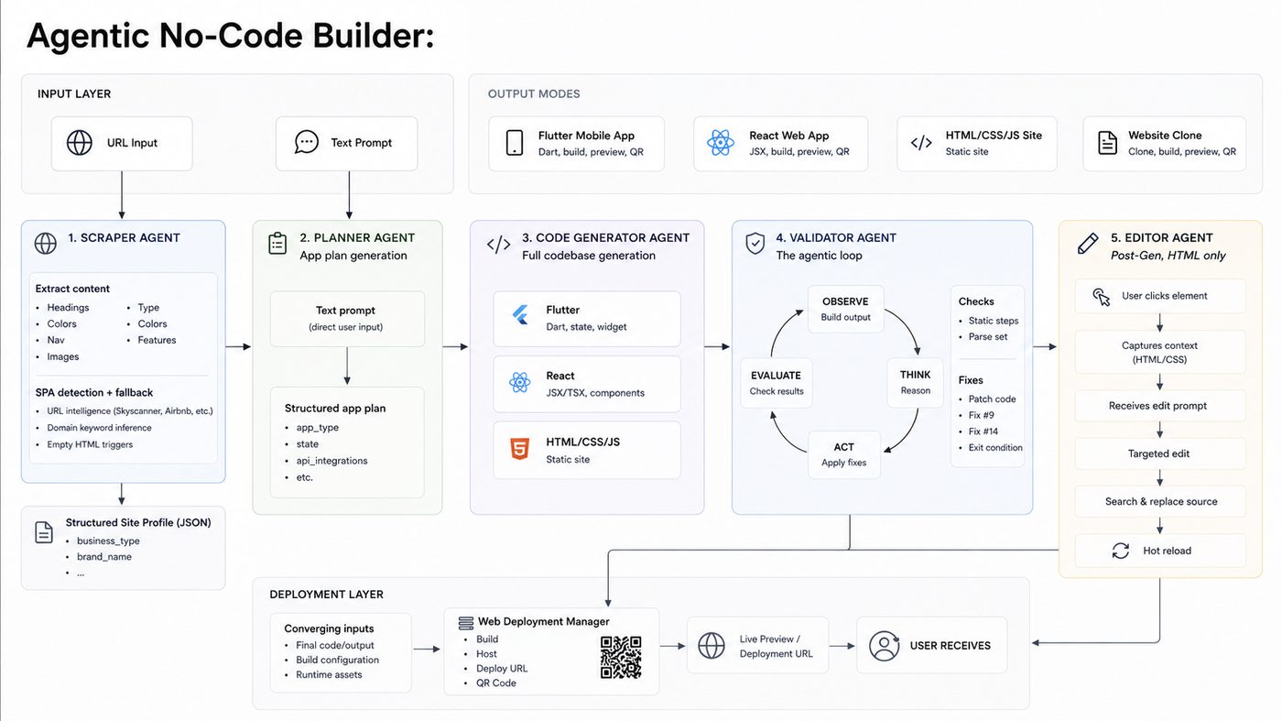Click the React logo in Code Generator panel
The height and width of the screenshot is (721, 1282).
520,383
